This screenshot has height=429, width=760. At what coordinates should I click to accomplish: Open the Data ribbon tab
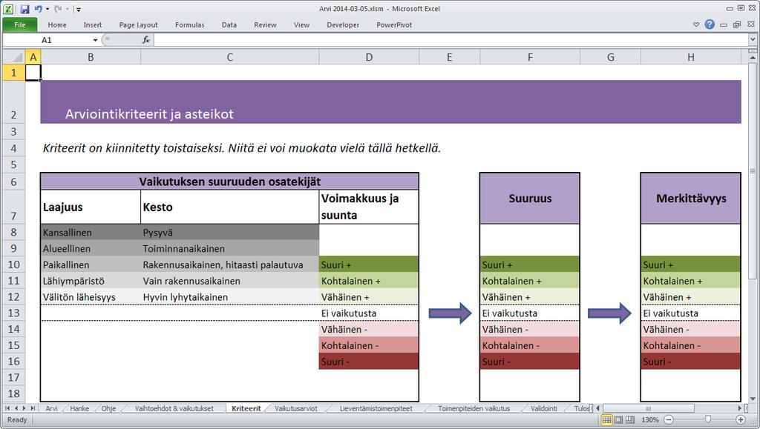(229, 24)
